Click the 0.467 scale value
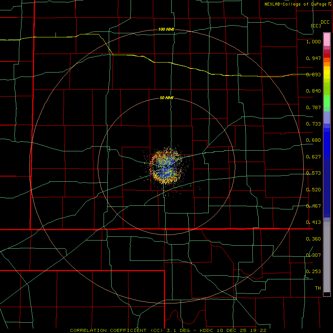The height and width of the screenshot is (333, 333). pyautogui.click(x=313, y=206)
